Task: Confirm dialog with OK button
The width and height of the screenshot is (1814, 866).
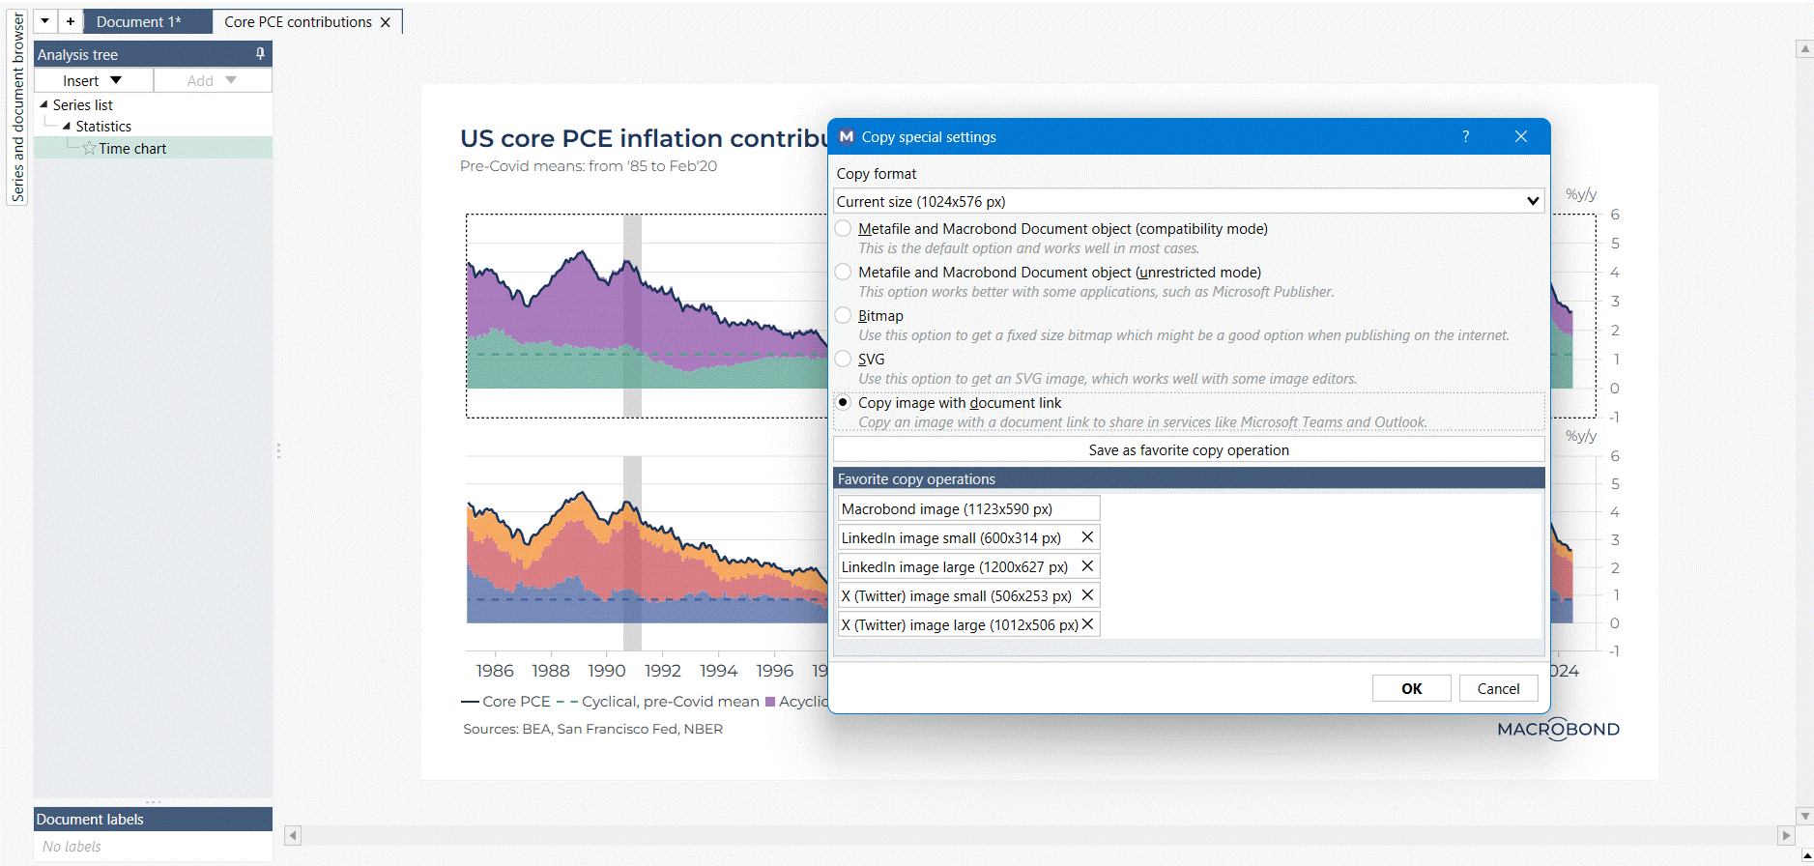Action: pyautogui.click(x=1412, y=688)
